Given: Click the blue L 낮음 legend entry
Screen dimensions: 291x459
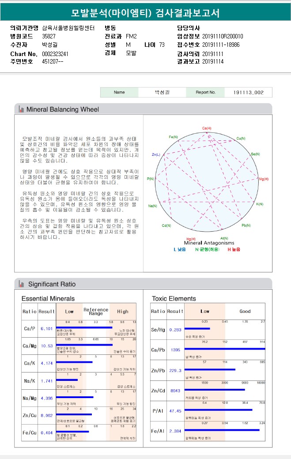Looking at the screenshot, I should point(180,249).
